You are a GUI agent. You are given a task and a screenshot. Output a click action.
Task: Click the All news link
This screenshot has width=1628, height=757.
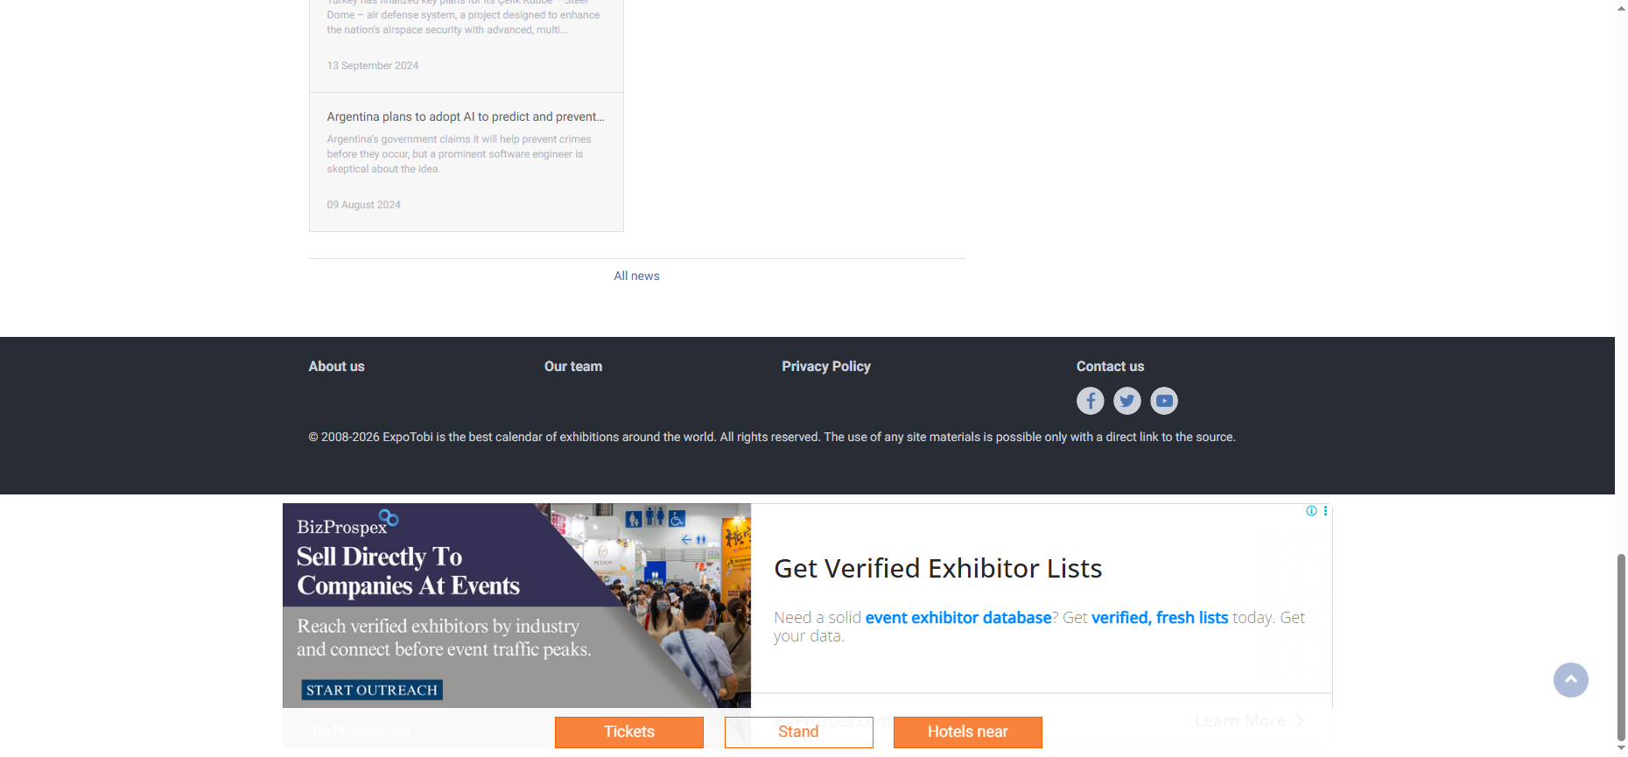[636, 276]
